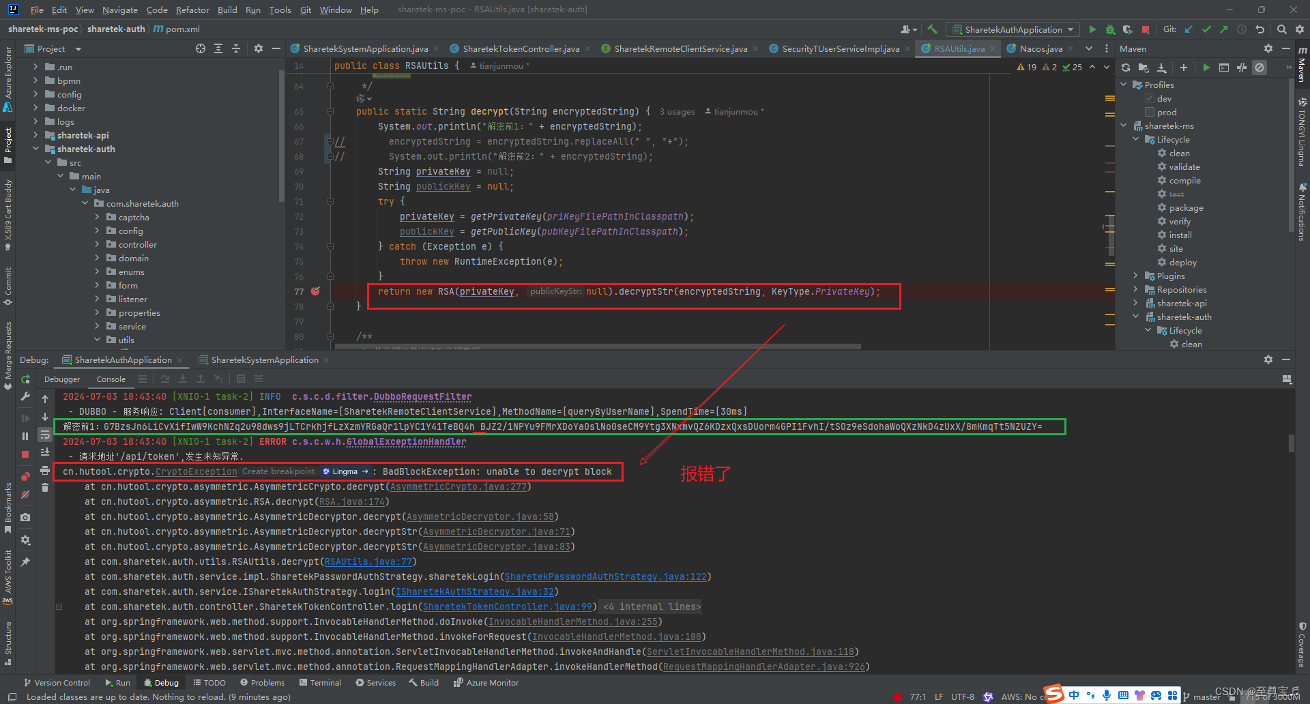Open Search Everywhere with the magnifier icon
Screen dimensions: 1310x704
[1282, 29]
